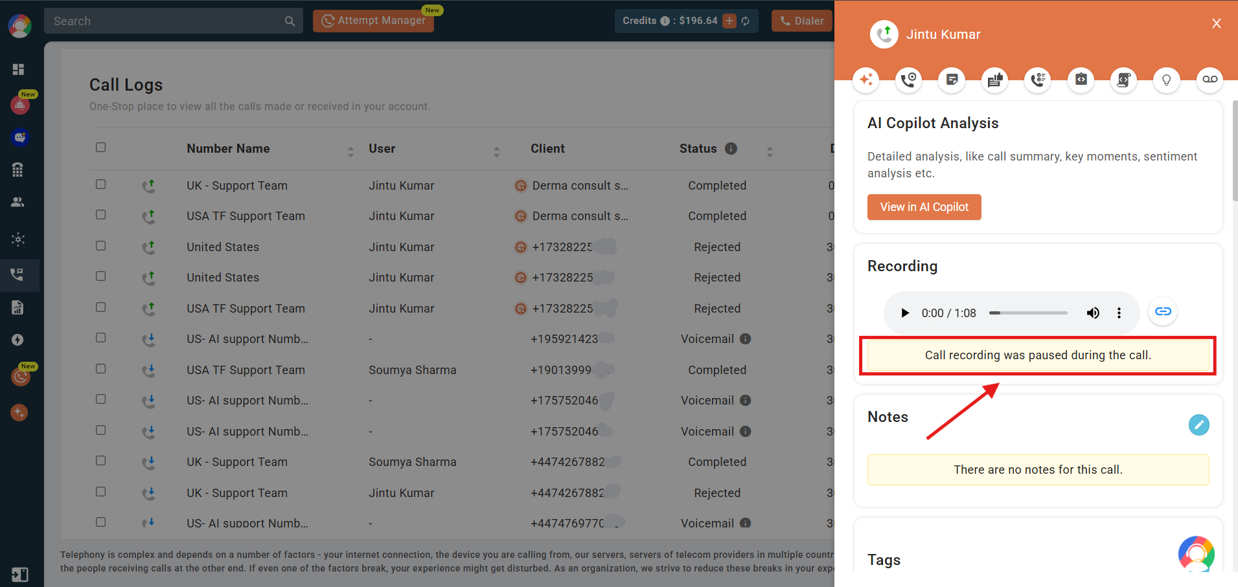Open the call recording tab icon

909,80
